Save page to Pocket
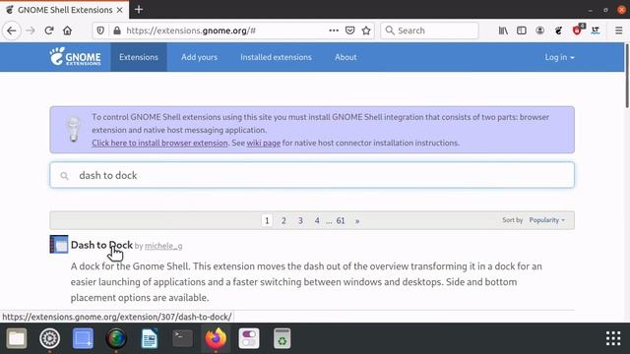The width and height of the screenshot is (630, 354). point(350,30)
